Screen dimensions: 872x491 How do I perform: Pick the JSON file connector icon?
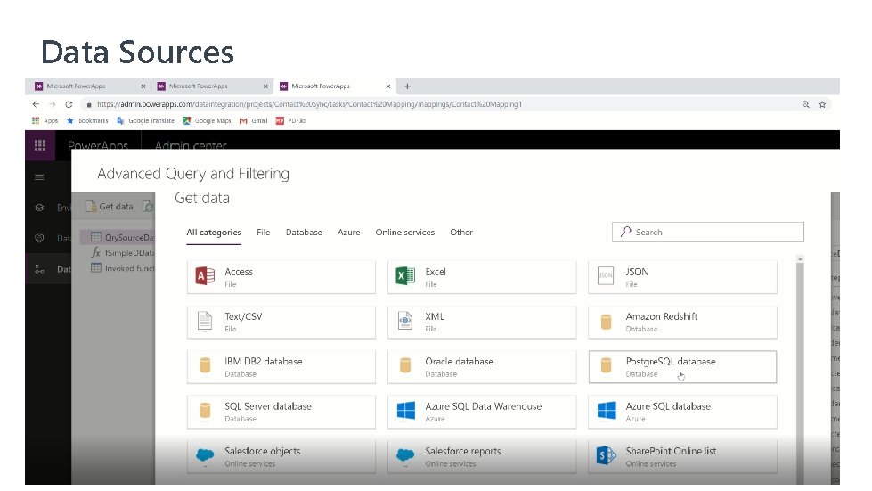(606, 277)
